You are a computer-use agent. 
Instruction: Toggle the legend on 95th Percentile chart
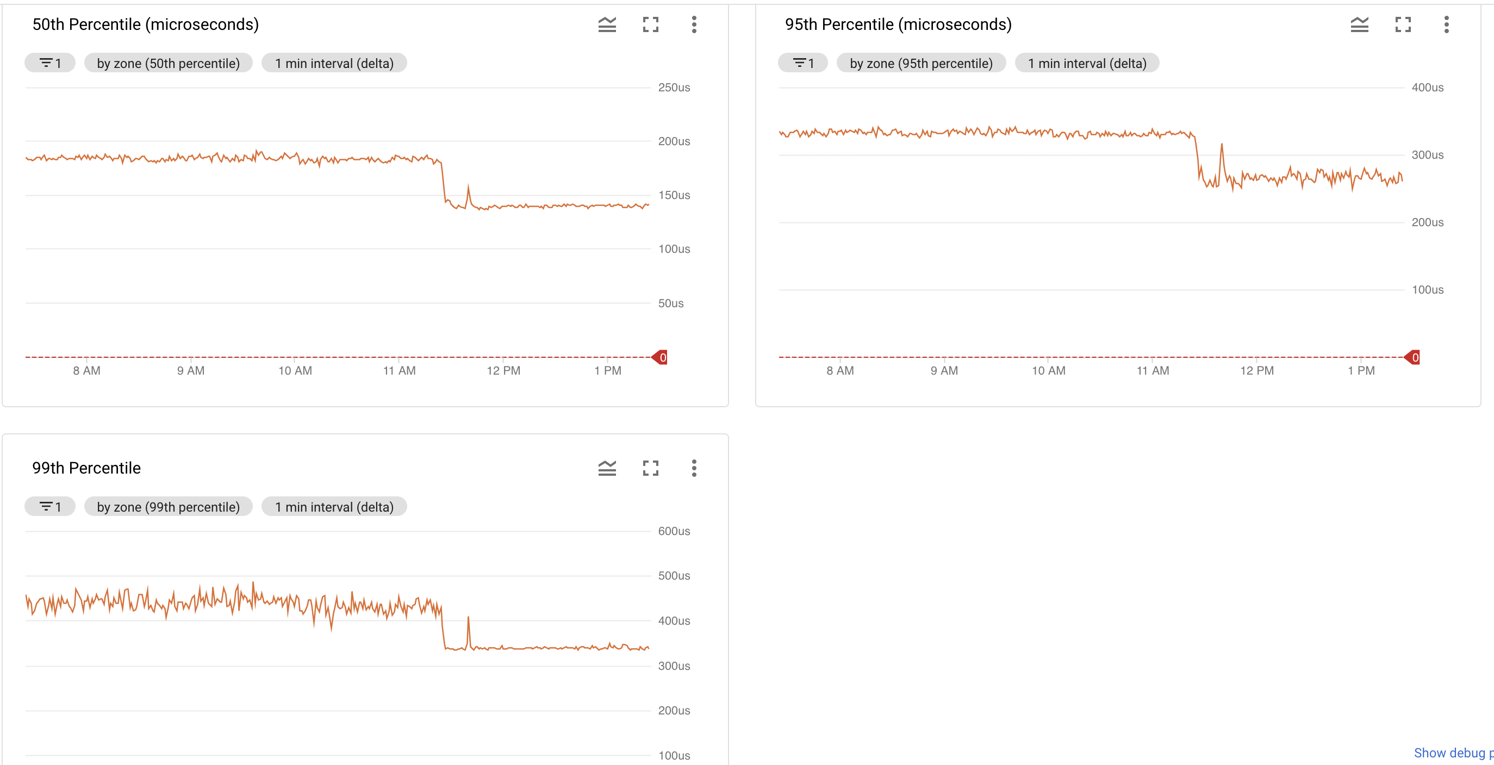point(1360,24)
